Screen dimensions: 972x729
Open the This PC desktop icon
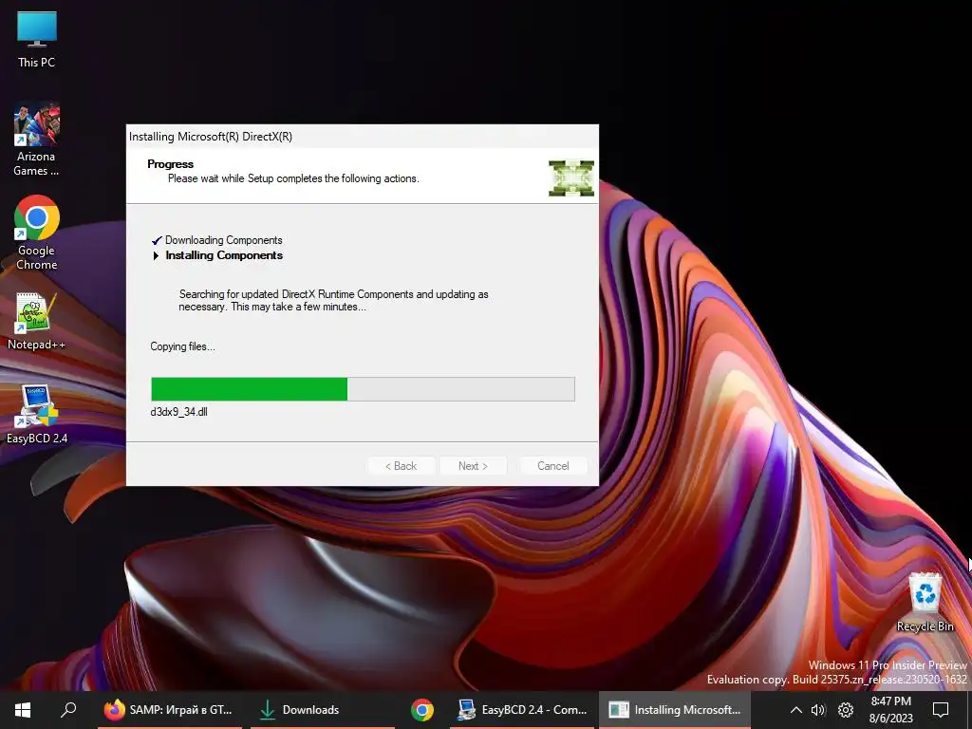tap(37, 40)
